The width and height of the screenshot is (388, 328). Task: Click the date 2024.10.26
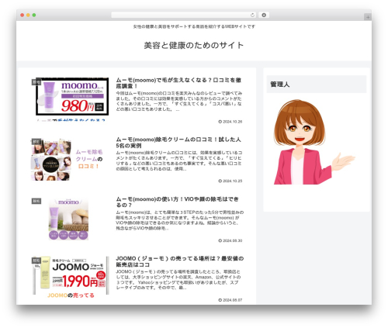click(x=230, y=122)
